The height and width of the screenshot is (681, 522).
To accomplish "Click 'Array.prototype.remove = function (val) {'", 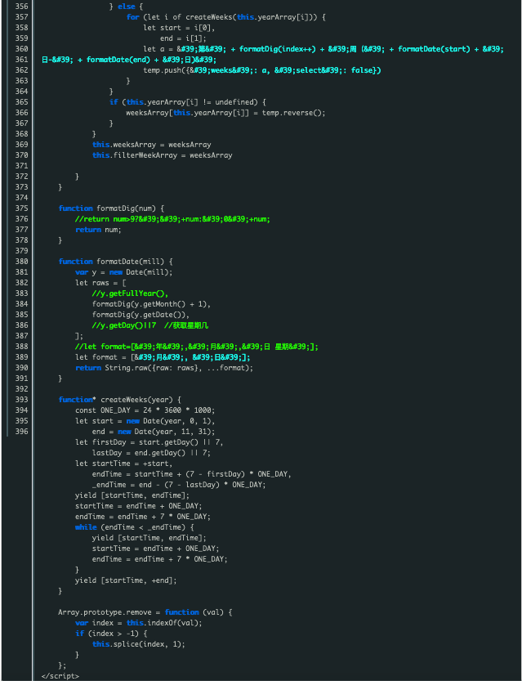I will (145, 612).
